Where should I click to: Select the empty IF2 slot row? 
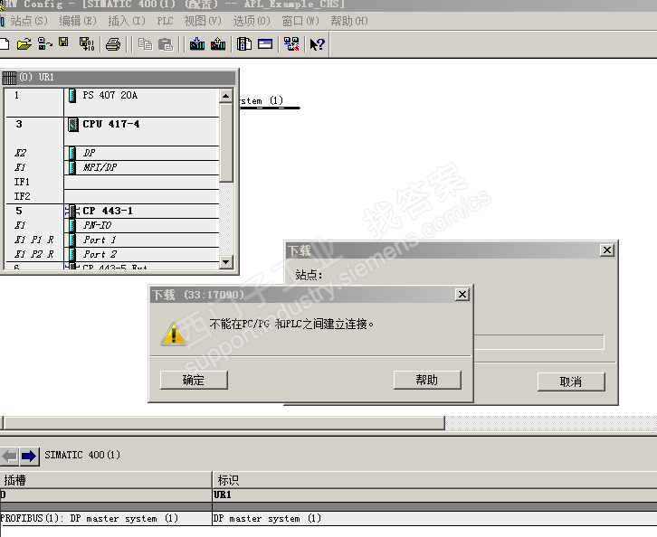(112, 196)
